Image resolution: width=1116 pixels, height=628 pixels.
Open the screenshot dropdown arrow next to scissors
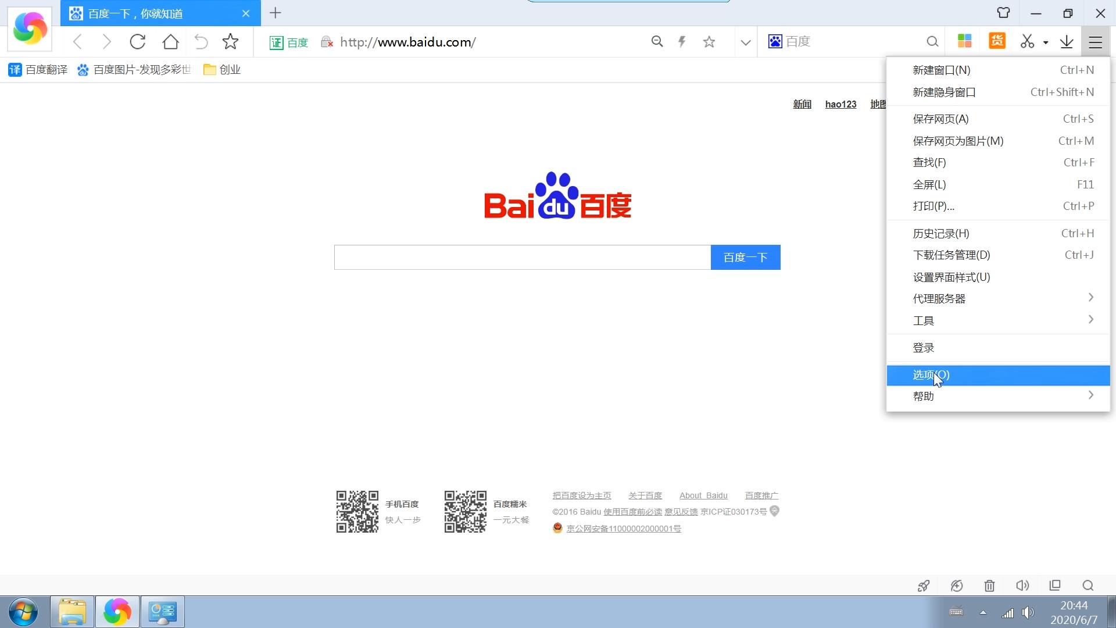tap(1045, 41)
